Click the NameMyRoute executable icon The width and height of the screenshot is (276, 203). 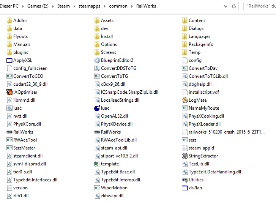tap(185, 108)
